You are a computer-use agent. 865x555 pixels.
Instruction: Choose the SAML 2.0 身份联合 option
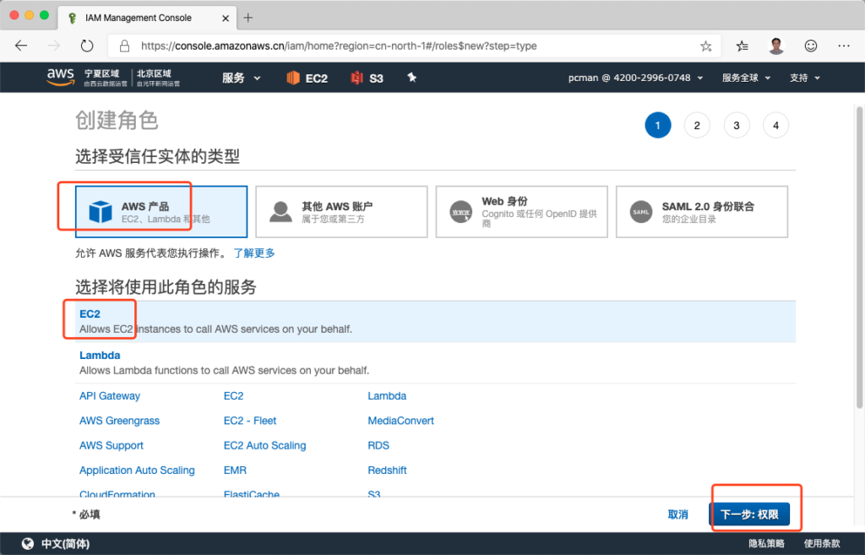pyautogui.click(x=702, y=212)
